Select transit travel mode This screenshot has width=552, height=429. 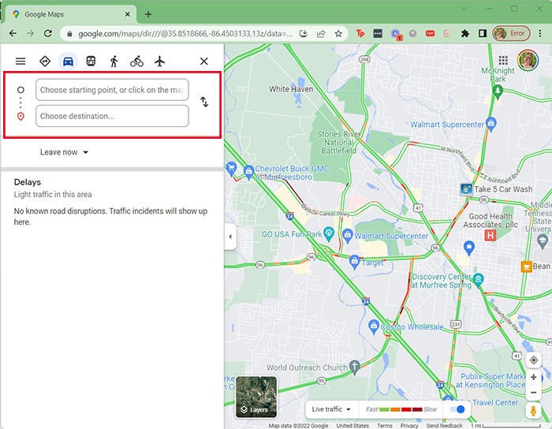click(91, 62)
